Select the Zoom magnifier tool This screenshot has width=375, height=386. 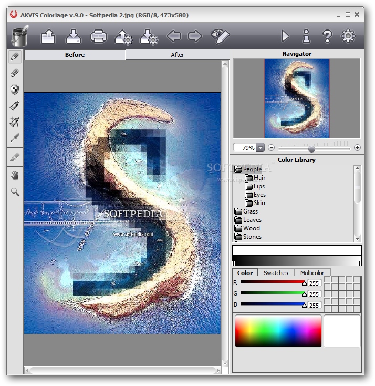coord(15,192)
